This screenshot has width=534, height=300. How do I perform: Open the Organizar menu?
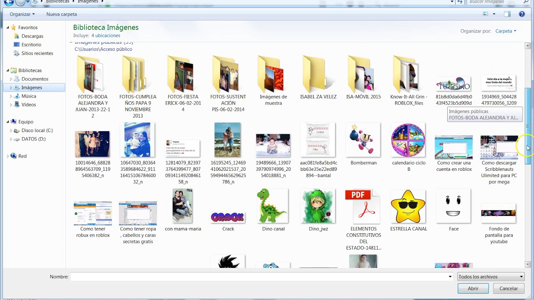pyautogui.click(x=22, y=14)
